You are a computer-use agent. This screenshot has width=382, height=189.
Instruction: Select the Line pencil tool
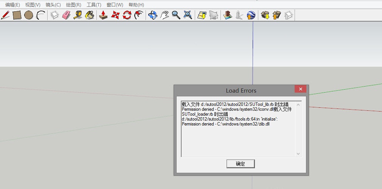coord(6,15)
